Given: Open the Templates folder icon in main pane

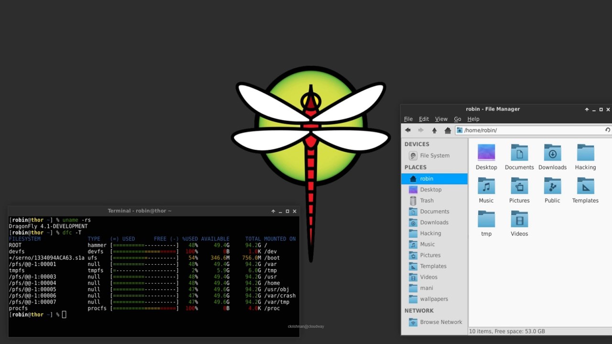Looking at the screenshot, I should pos(585,186).
